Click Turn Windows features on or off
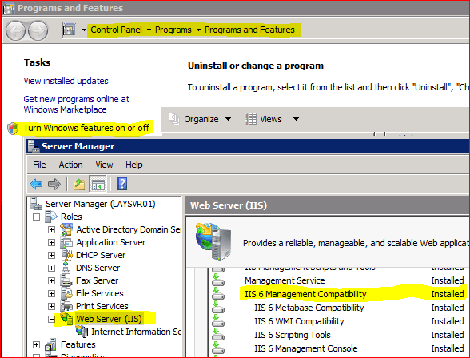 coord(86,128)
